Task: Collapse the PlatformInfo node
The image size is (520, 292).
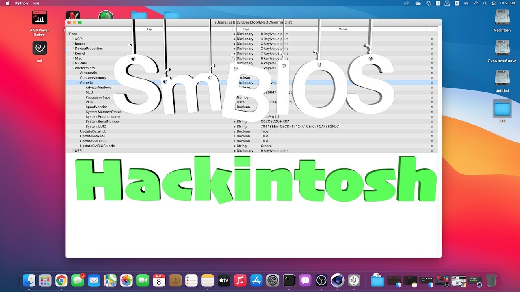Action: coord(73,68)
